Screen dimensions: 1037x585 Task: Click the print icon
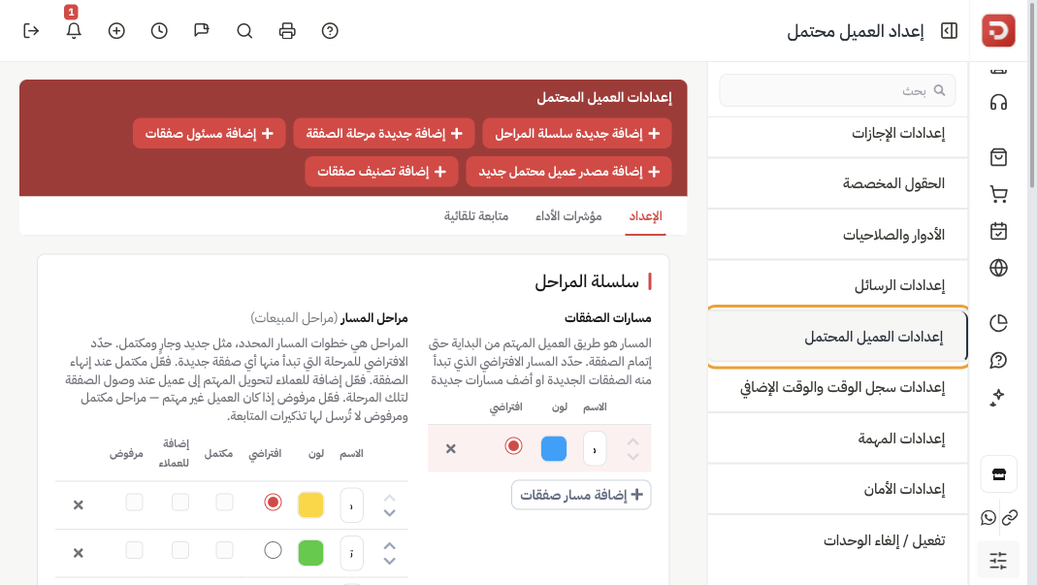click(x=287, y=31)
